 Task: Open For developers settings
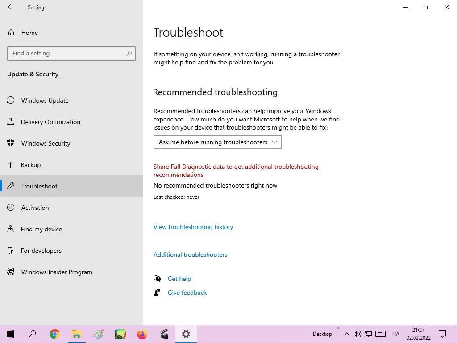pos(71,251)
